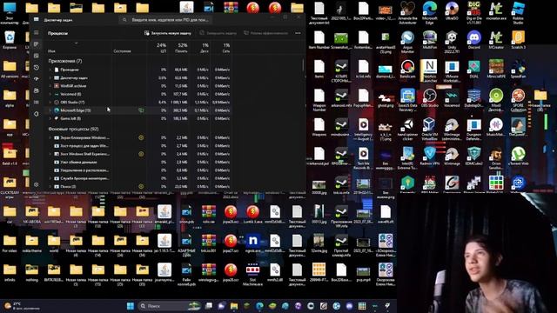Select the SpeedFan desktop shortcut
The image size is (557, 313).
(518, 69)
